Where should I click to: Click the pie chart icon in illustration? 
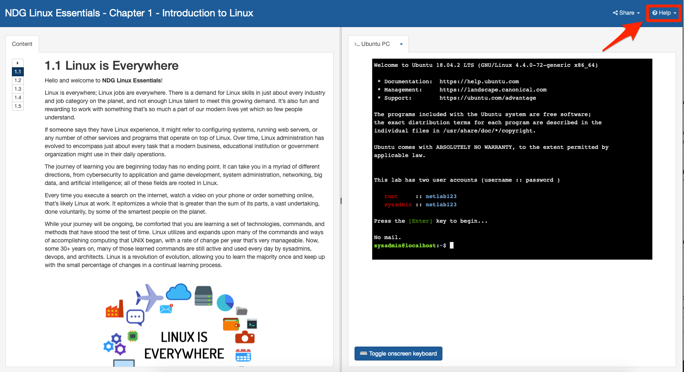(225, 303)
